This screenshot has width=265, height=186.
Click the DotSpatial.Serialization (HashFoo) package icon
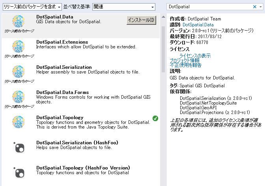(x=19, y=147)
